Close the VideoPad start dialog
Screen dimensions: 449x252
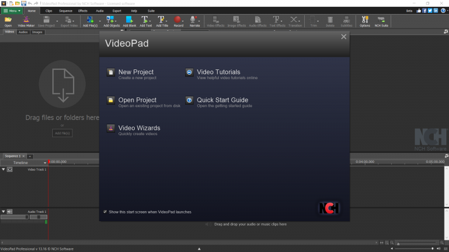point(343,37)
